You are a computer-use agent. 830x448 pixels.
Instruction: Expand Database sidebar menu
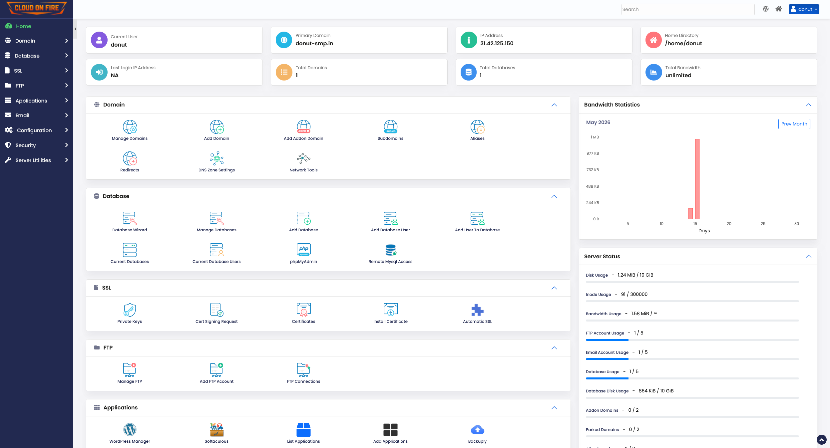tap(37, 56)
